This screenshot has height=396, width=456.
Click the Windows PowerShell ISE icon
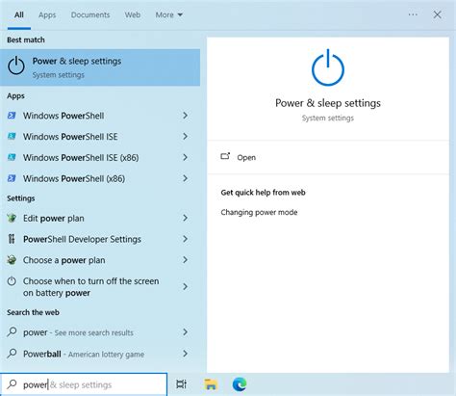pos(12,137)
